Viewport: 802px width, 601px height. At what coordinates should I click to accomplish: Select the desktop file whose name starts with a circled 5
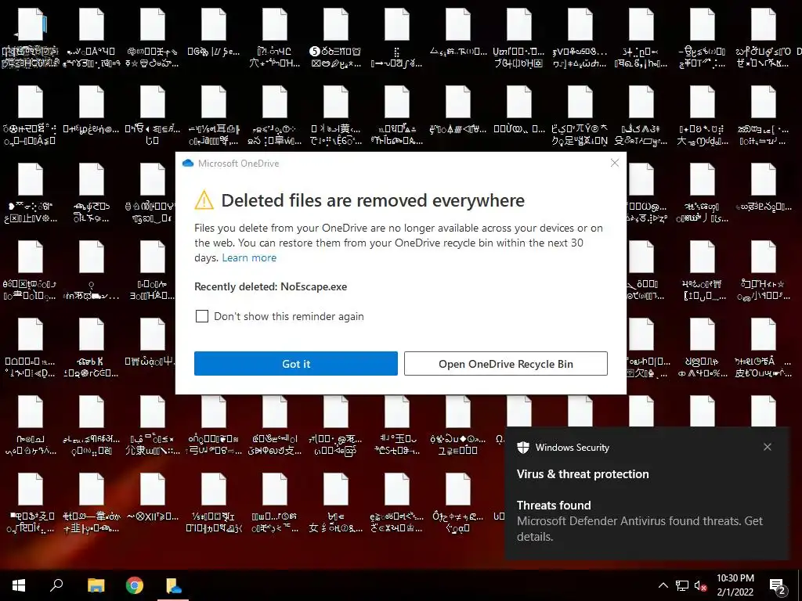coord(335,37)
